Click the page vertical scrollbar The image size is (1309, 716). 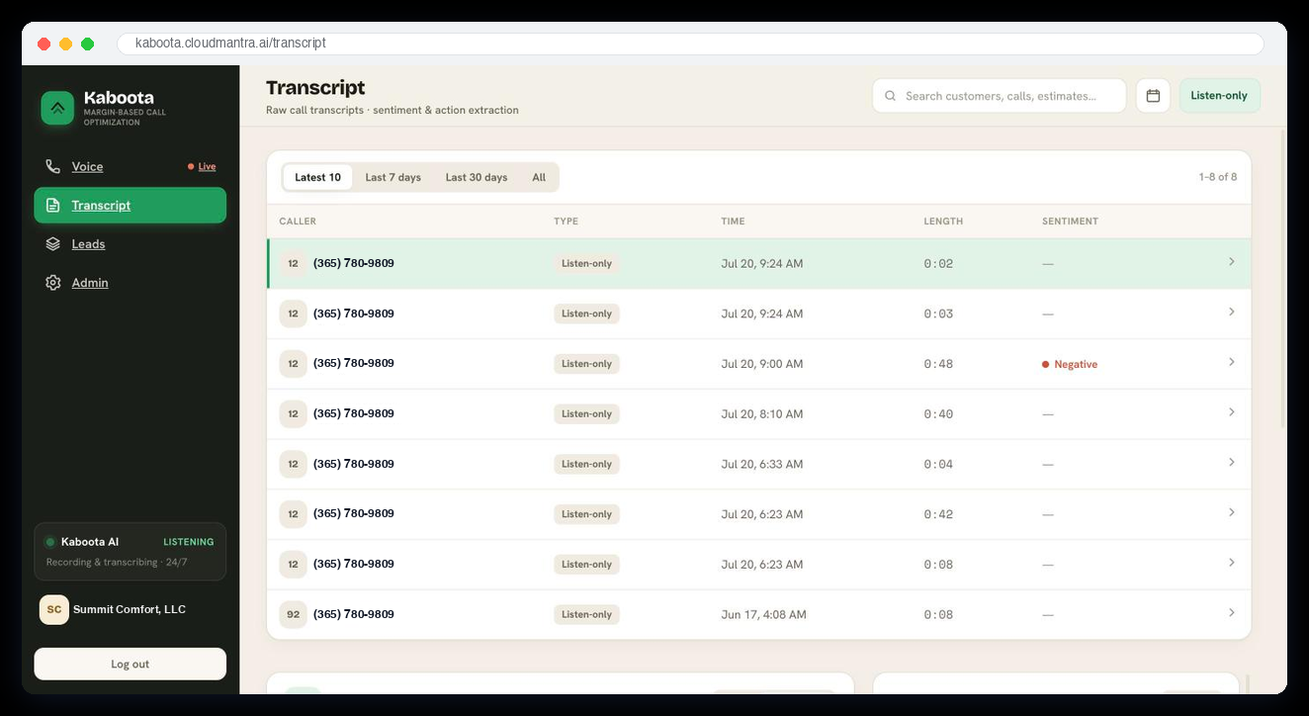click(1284, 277)
